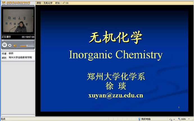The height and width of the screenshot is (121, 194).
Task: Adjust the volume slider
Action: 27,46
